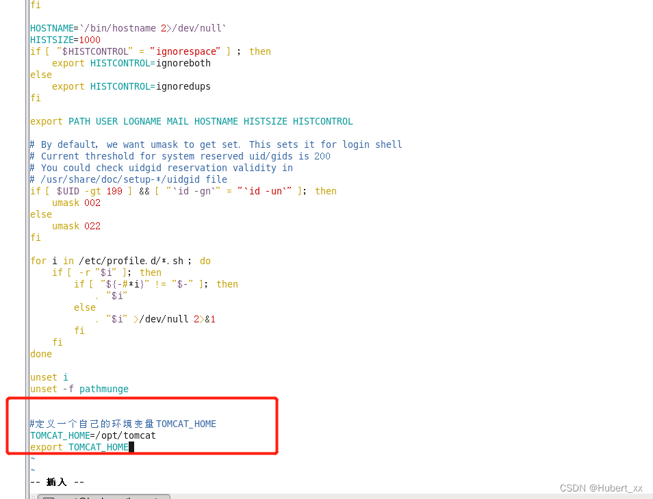Click the "for i in /etc/profile.d/*.sh ; do" line

[x=120, y=261]
